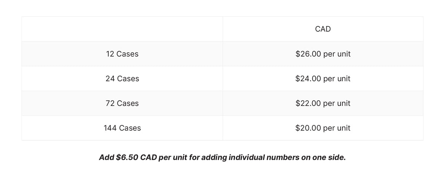Click the $20.00 per unit price
The height and width of the screenshot is (186, 445).
click(323, 128)
